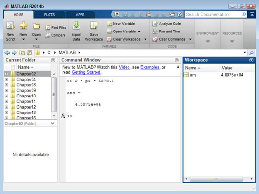Go back with the left arrow
The image size is (259, 194).
tap(7, 53)
